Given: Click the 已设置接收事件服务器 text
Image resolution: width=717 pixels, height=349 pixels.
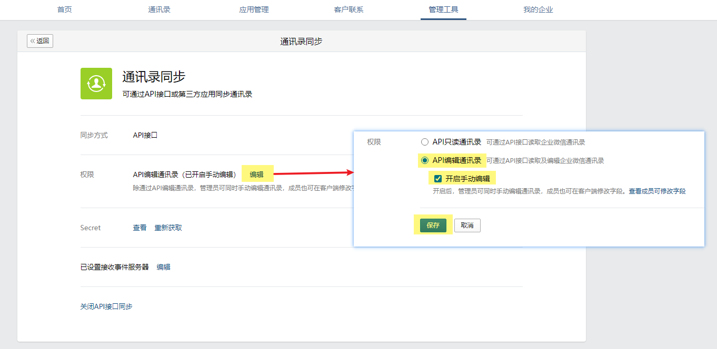Looking at the screenshot, I should [115, 267].
